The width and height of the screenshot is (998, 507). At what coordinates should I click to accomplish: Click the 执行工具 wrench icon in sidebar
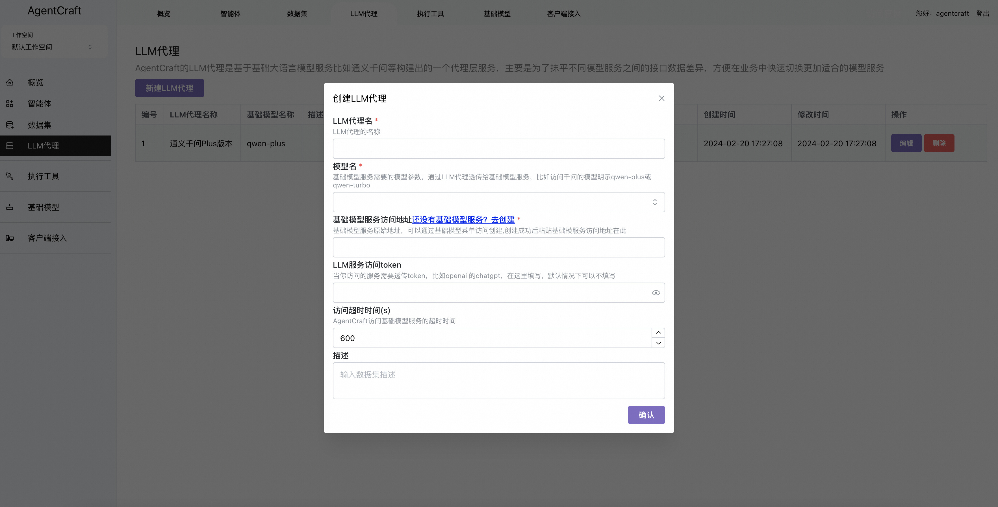10,176
